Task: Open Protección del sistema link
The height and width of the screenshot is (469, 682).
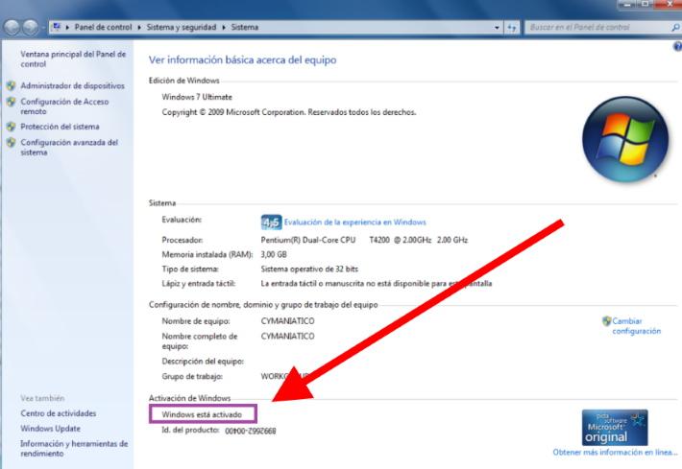Action: [60, 127]
